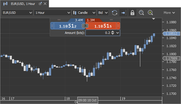Screen dimensions: 181x104
Task: Close the EUR/USD 1 Hour tab
Action: [x=45, y=4]
